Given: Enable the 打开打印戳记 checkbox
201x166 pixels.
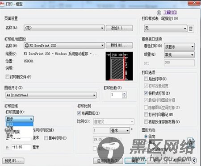Looking at the screenshot, I should (x=146, y=114).
